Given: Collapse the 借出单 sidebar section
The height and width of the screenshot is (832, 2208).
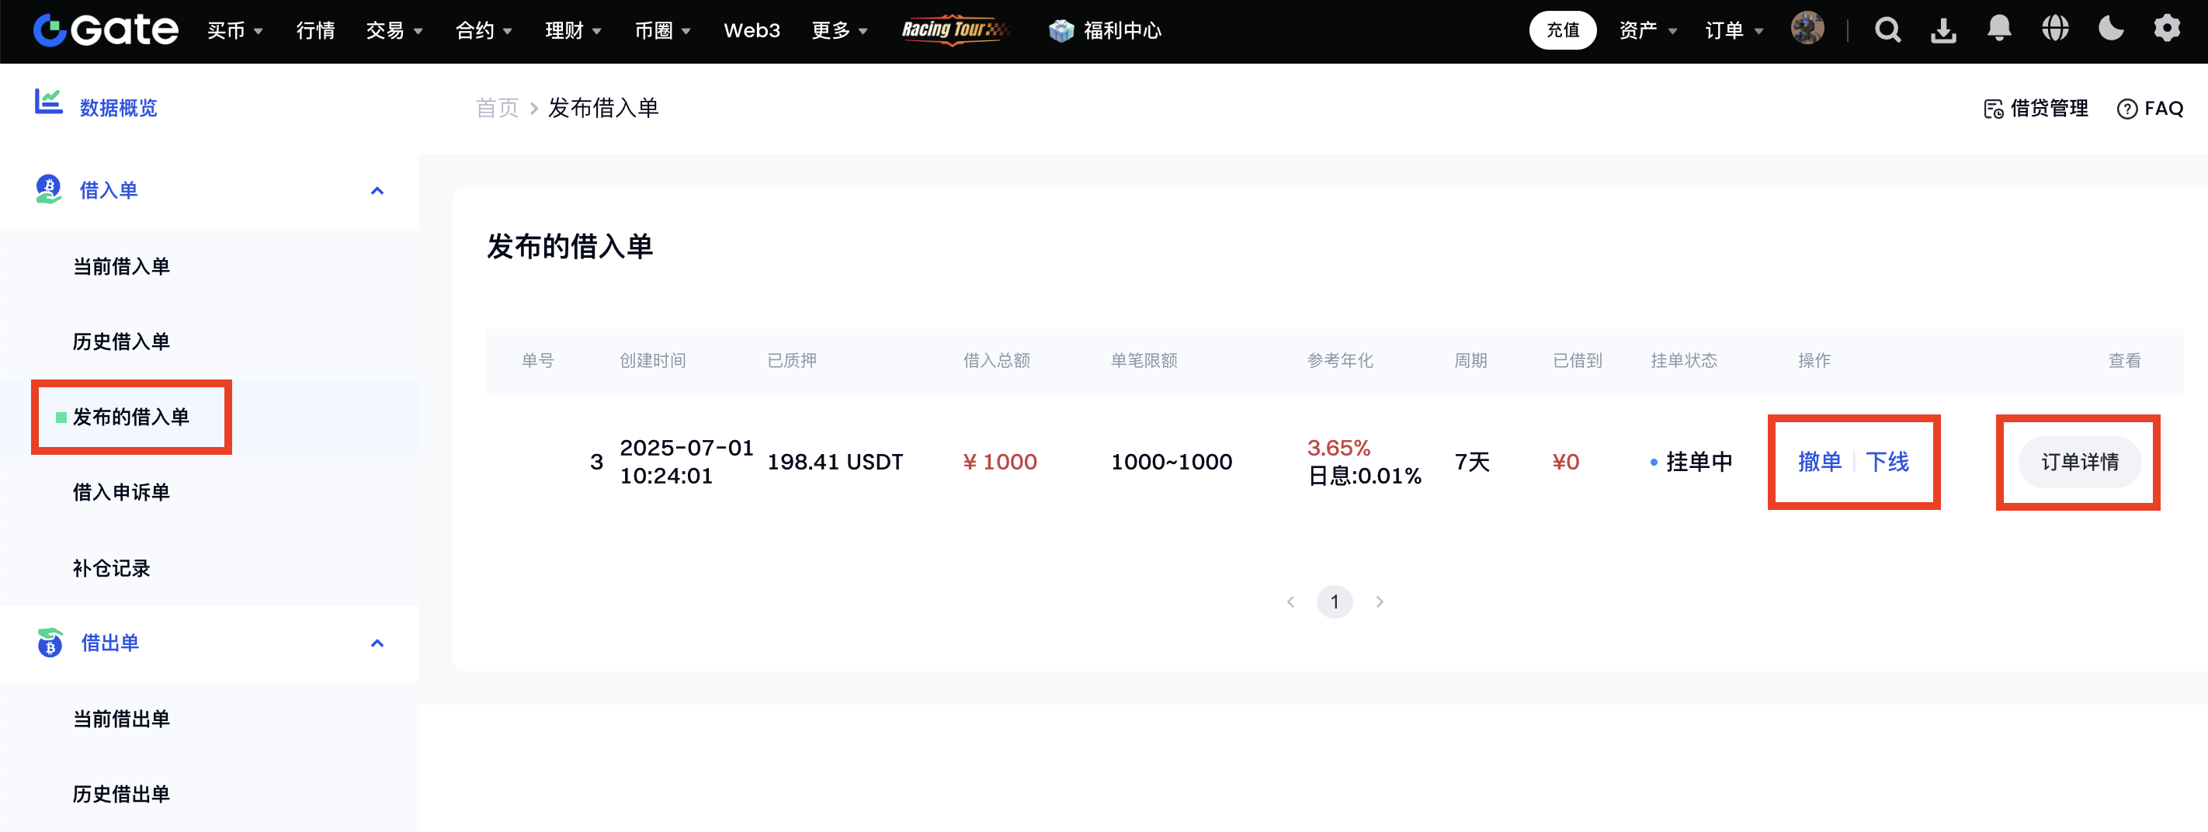Looking at the screenshot, I should [377, 643].
